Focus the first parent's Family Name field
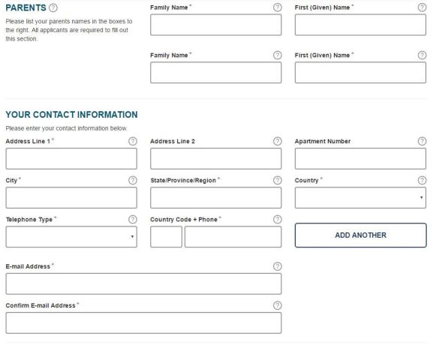 (x=215, y=25)
